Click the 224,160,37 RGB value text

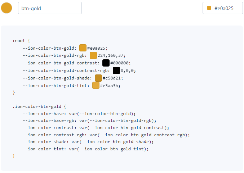click(x=111, y=55)
